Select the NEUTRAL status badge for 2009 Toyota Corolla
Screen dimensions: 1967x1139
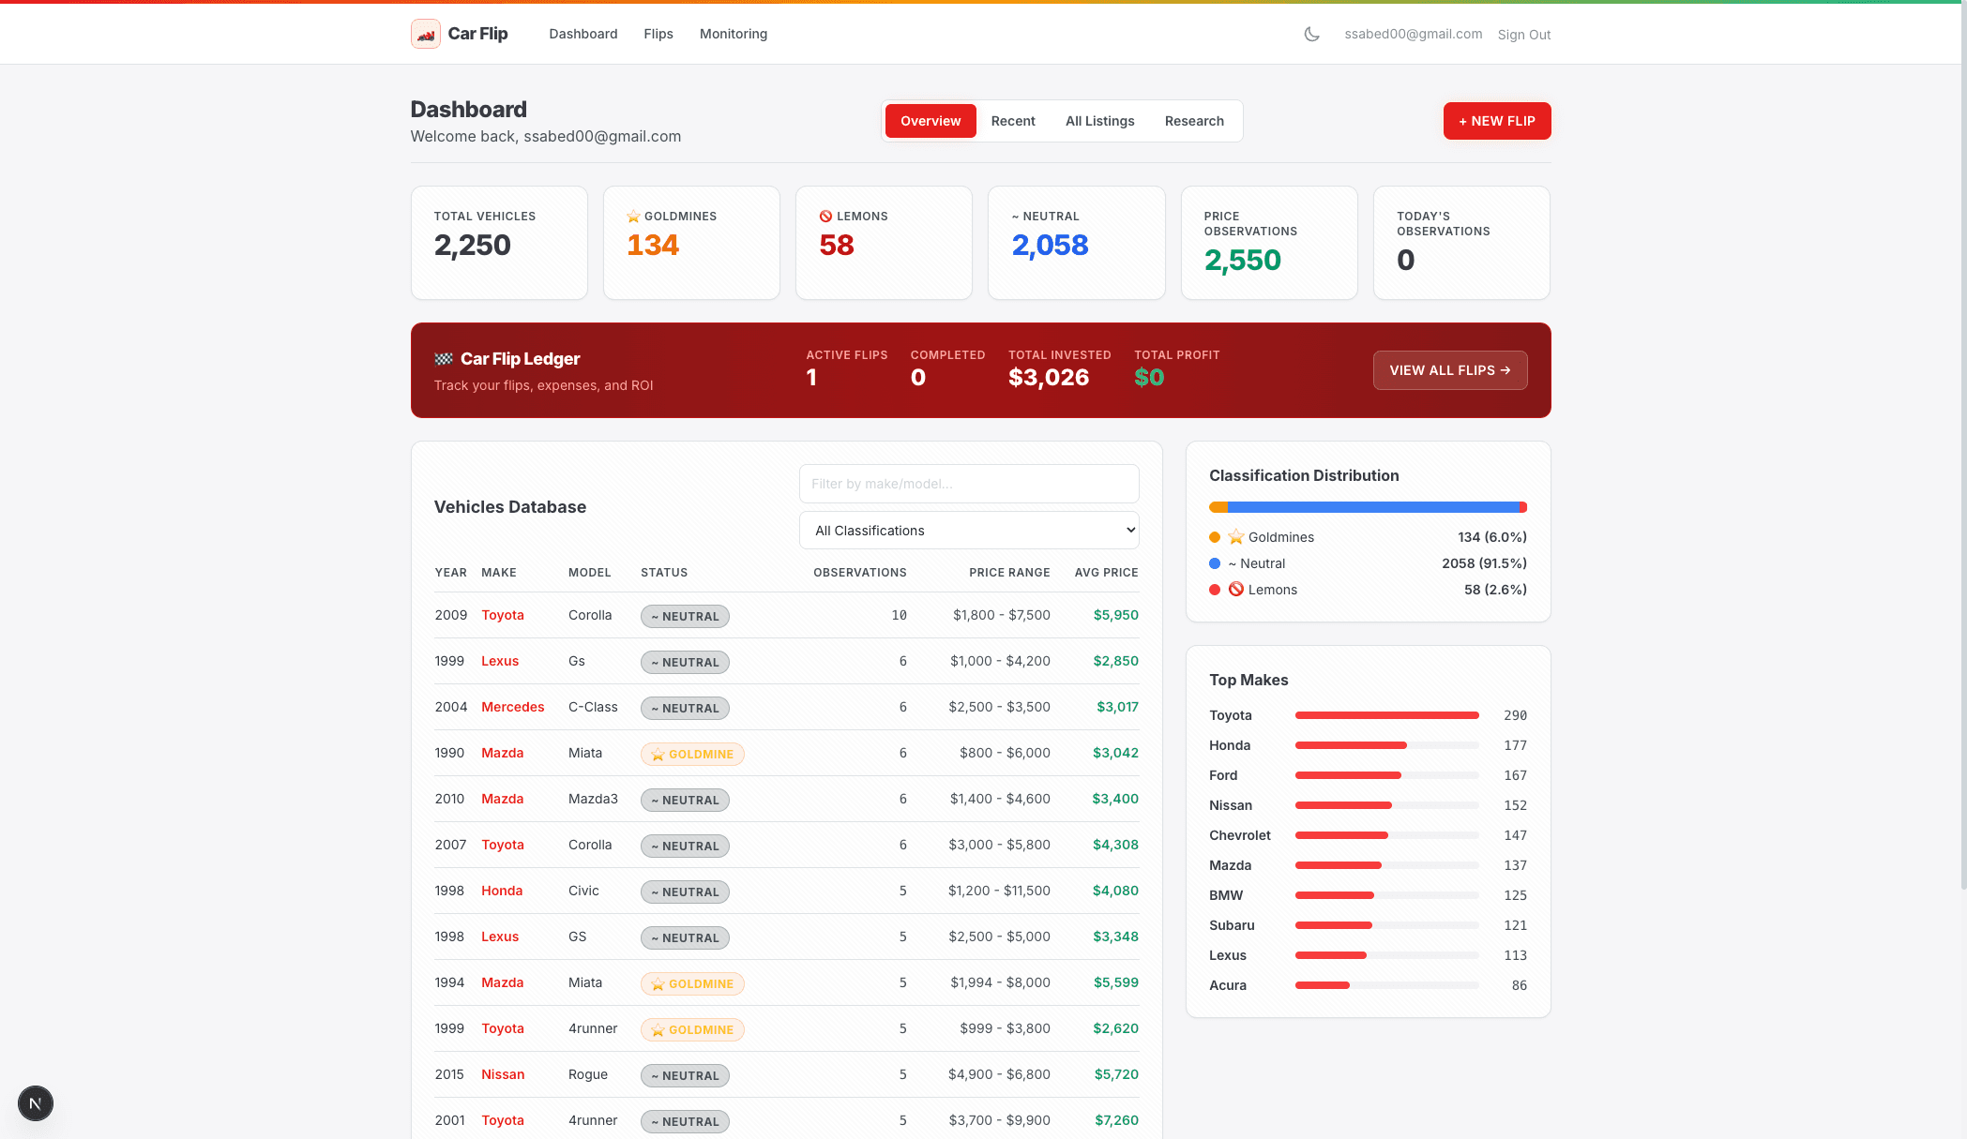tap(685, 616)
